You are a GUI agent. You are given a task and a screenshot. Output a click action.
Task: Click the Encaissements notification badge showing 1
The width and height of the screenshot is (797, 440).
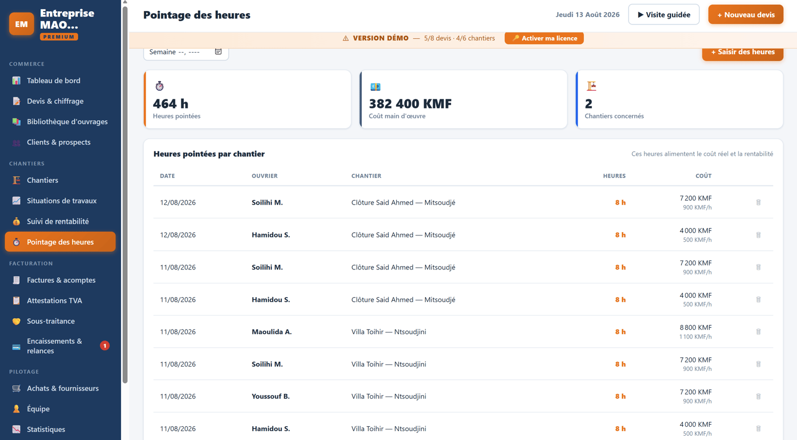(x=105, y=346)
